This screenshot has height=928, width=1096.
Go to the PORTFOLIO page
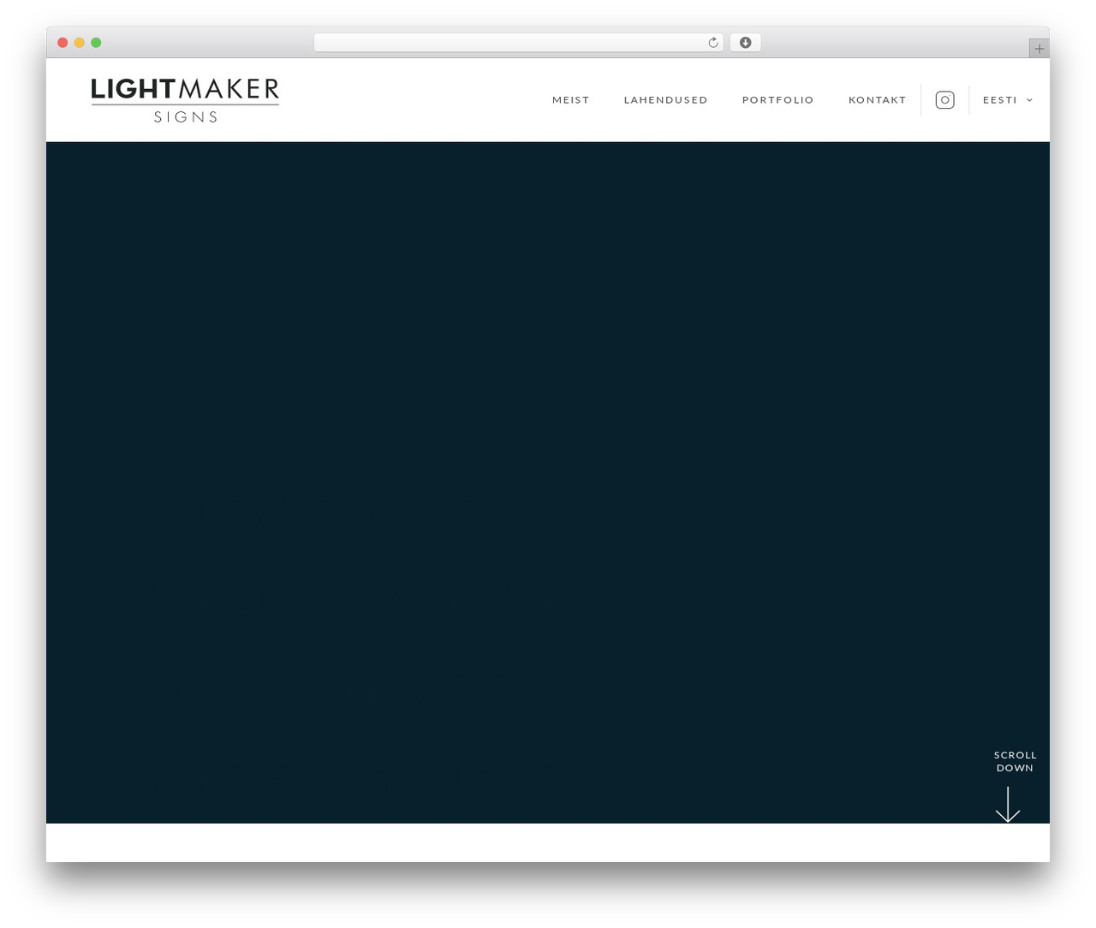777,100
